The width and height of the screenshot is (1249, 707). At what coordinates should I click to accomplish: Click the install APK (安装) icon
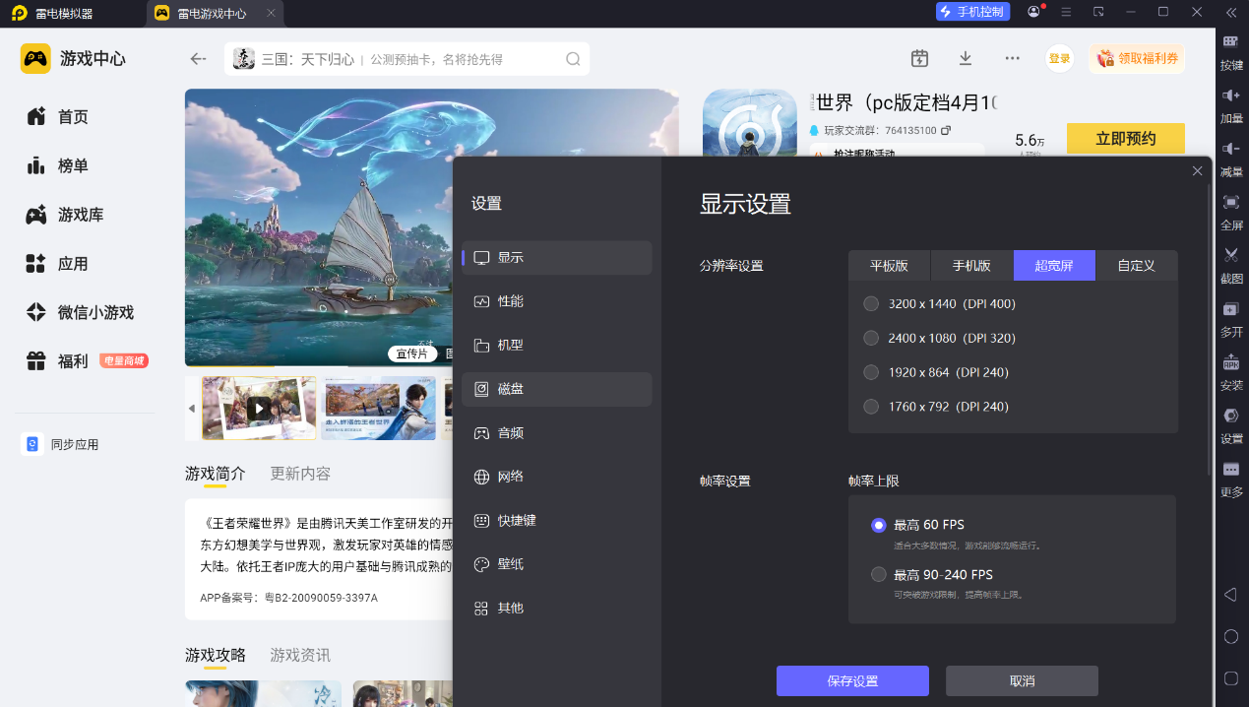1230,362
